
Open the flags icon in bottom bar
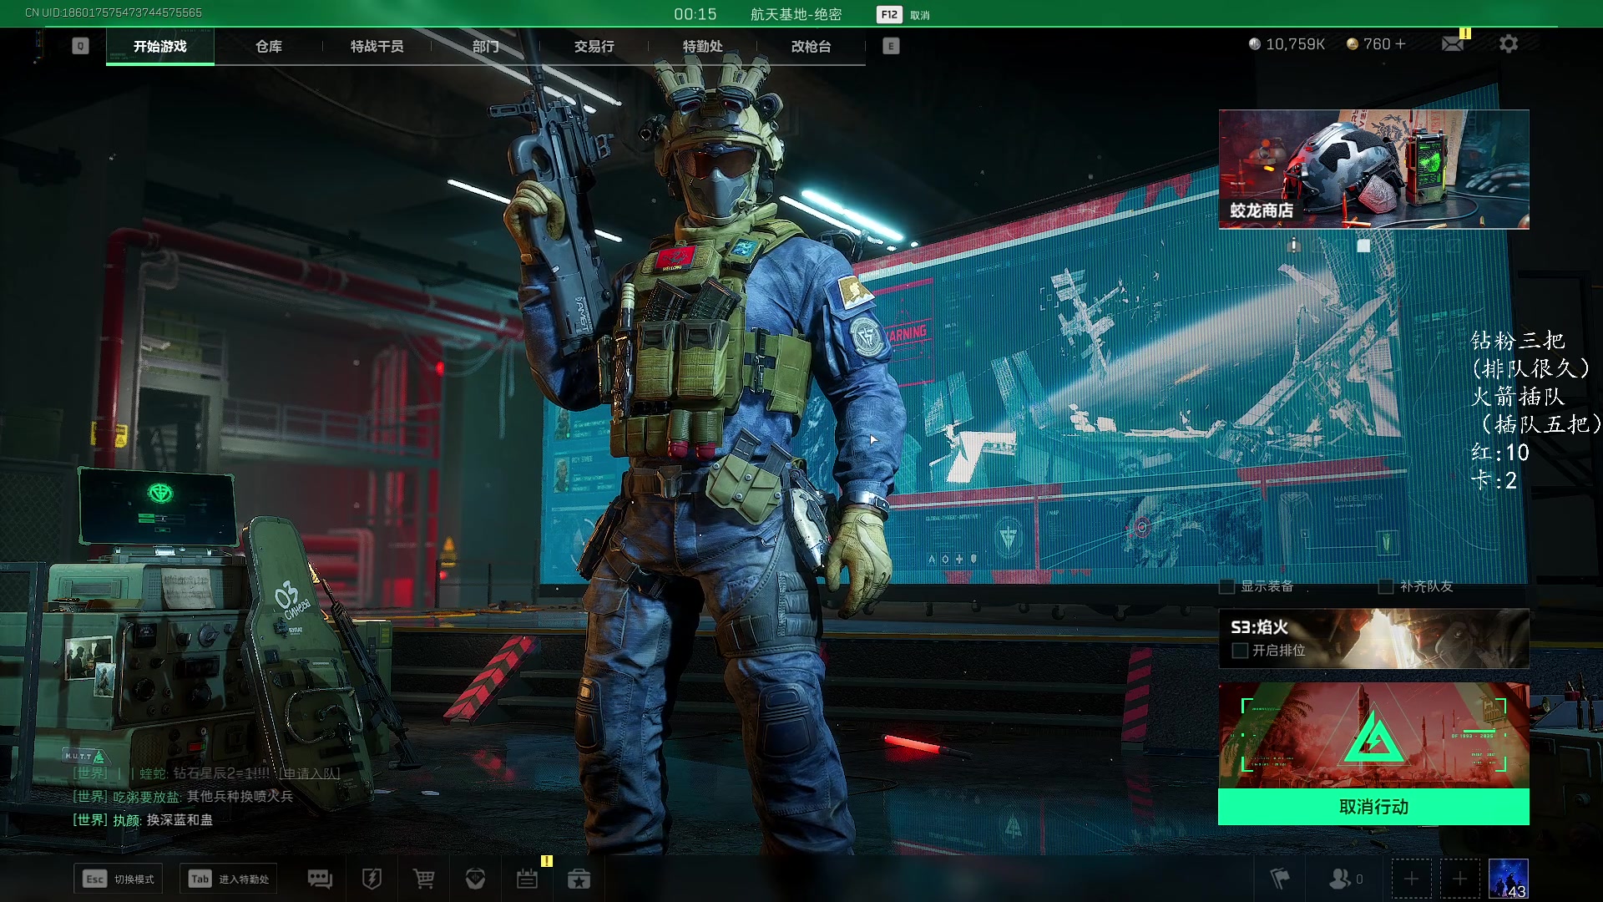1280,879
